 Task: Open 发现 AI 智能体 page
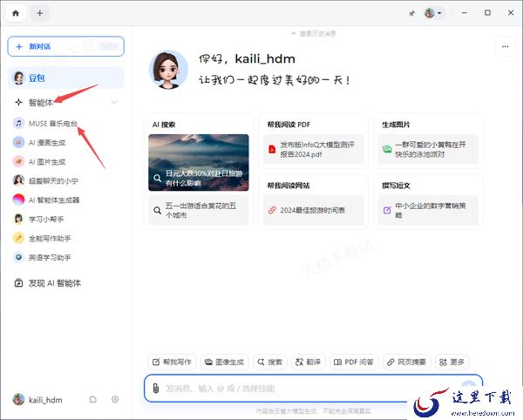pos(48,283)
